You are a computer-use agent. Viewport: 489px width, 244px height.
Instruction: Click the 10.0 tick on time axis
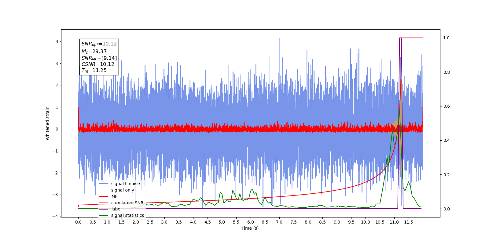(x=366, y=222)
